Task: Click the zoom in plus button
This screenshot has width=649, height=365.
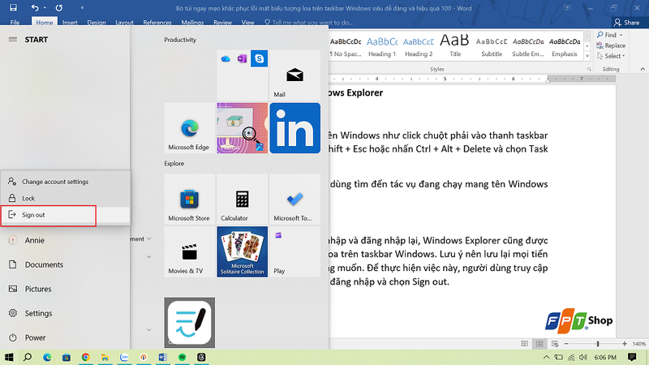Action: pos(624,344)
